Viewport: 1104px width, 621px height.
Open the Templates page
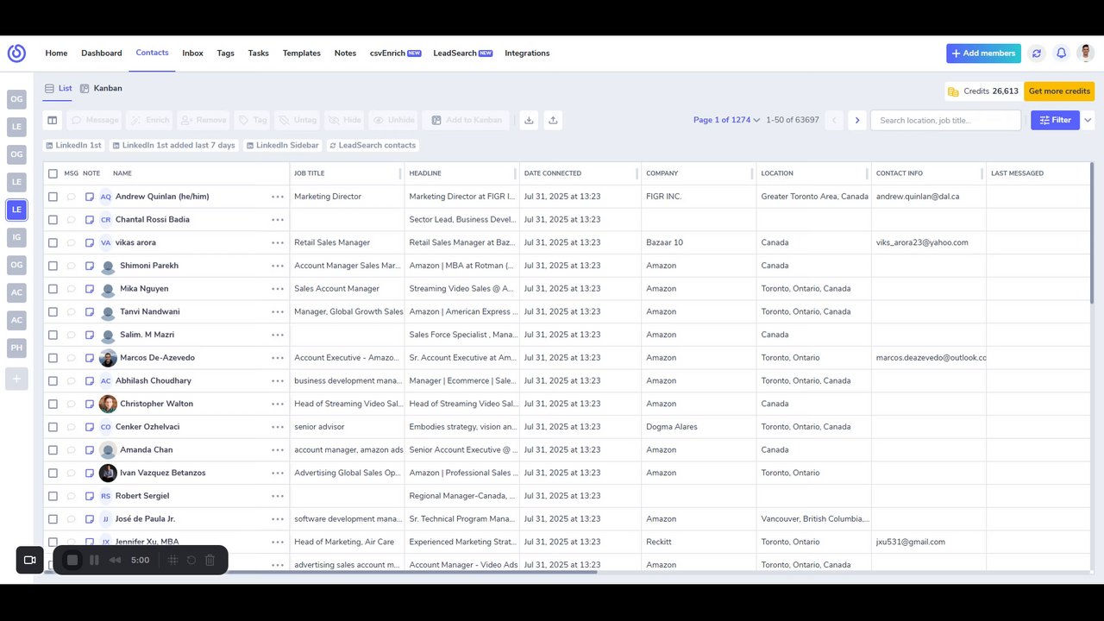click(x=302, y=53)
